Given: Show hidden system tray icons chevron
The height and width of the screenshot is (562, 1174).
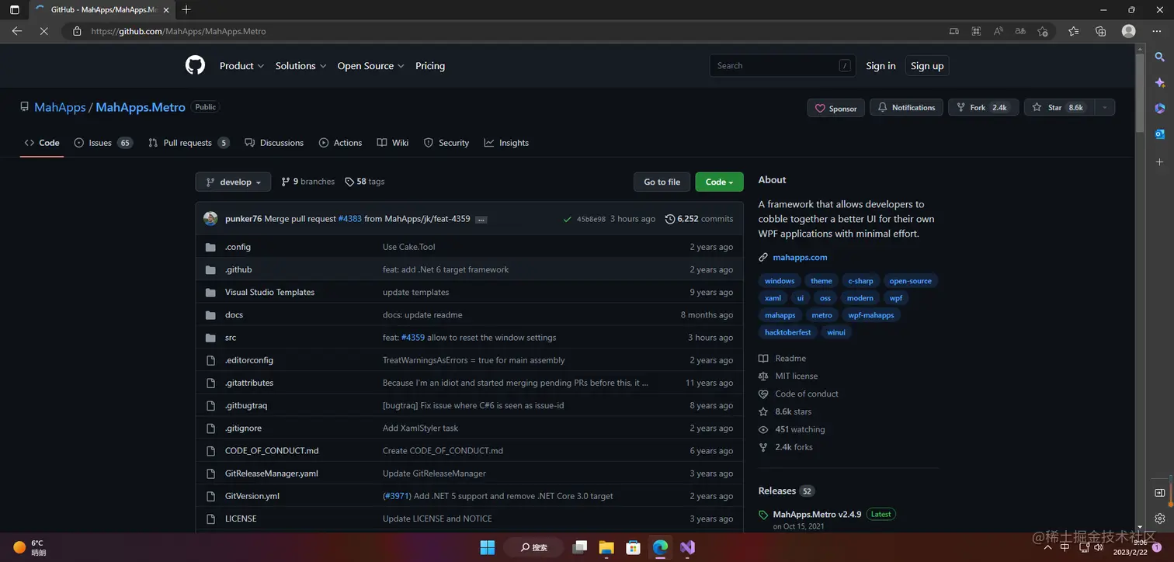Looking at the screenshot, I should (1049, 547).
